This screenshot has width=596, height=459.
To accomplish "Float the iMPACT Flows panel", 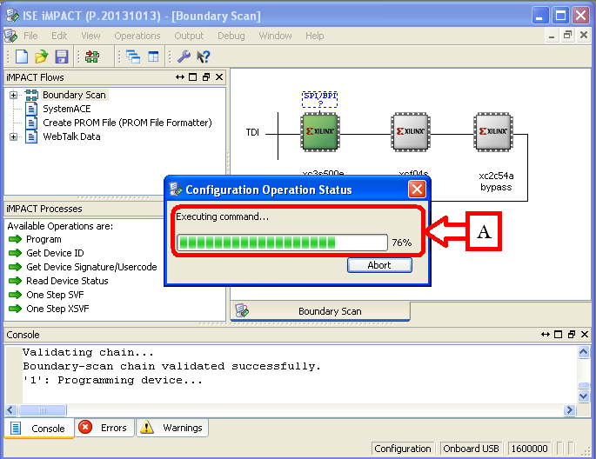I will [206, 77].
